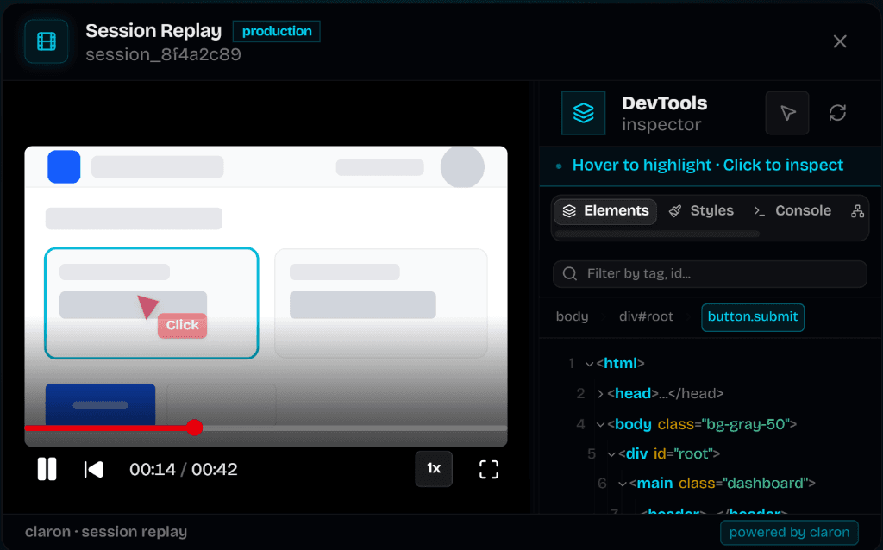Close the Session Replay dialog
This screenshot has height=550, width=883.
(x=840, y=41)
